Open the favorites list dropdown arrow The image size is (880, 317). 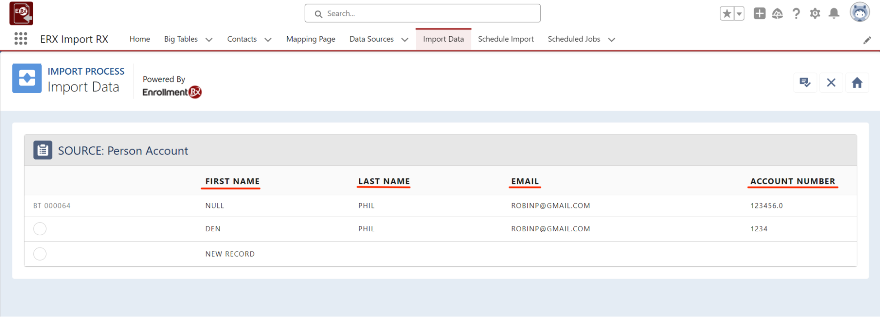coord(739,14)
